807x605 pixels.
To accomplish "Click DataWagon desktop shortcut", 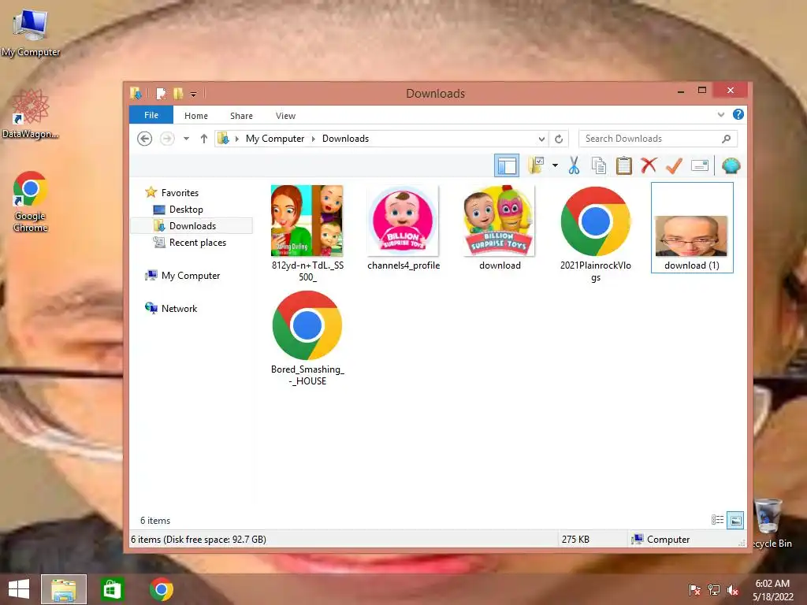I will pos(31,113).
